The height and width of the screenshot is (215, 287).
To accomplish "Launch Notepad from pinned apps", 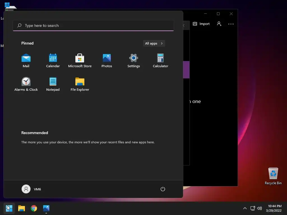I will click(x=53, y=84).
